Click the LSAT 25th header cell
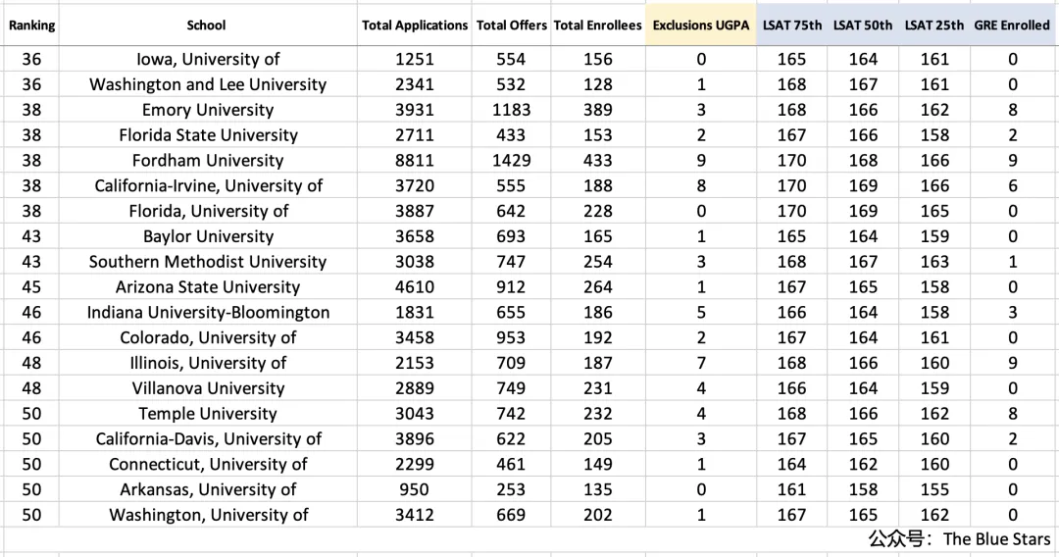1059x557 pixels. [x=934, y=25]
